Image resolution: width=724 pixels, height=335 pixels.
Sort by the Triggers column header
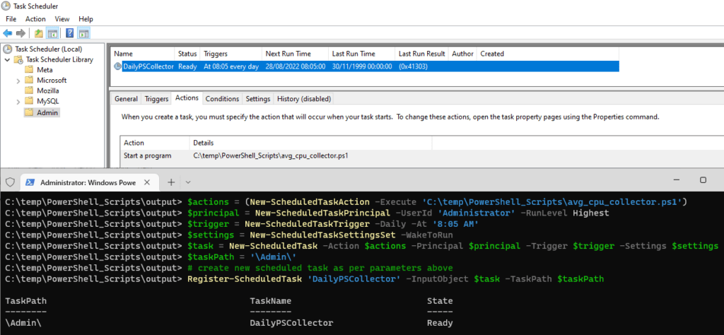point(231,54)
